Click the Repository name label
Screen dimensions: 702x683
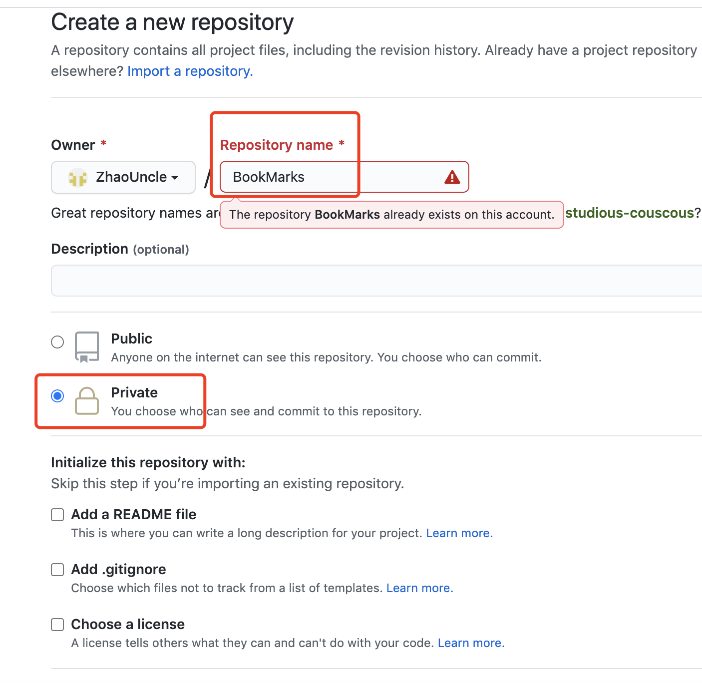point(277,145)
